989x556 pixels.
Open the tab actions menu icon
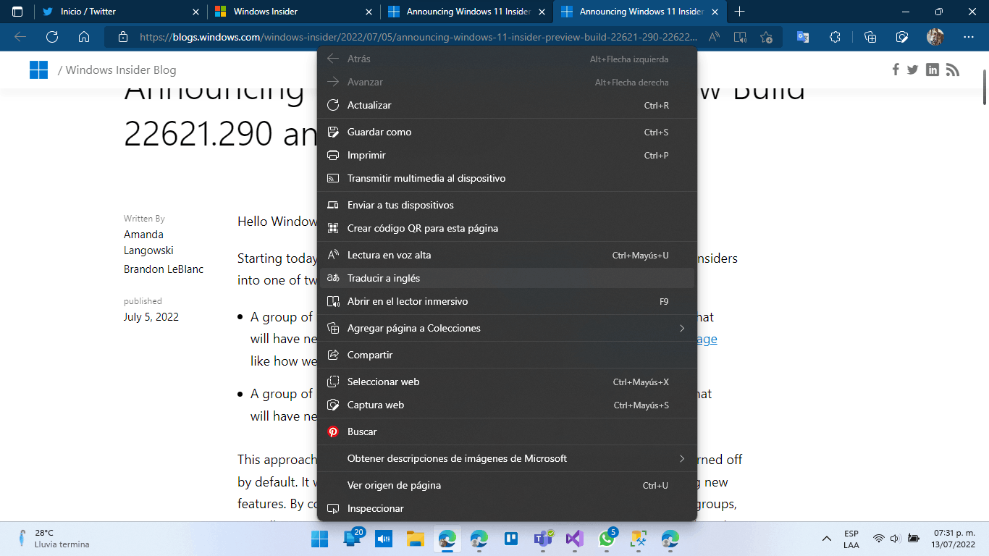coord(17,12)
